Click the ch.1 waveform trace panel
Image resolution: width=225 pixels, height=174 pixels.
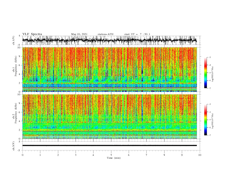[111, 40]
